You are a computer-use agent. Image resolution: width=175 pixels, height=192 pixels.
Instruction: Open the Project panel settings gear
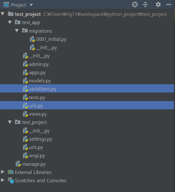pyautogui.click(x=158, y=5)
